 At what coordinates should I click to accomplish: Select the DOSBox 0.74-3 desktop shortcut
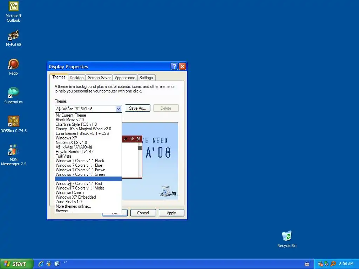[x=13, y=124]
